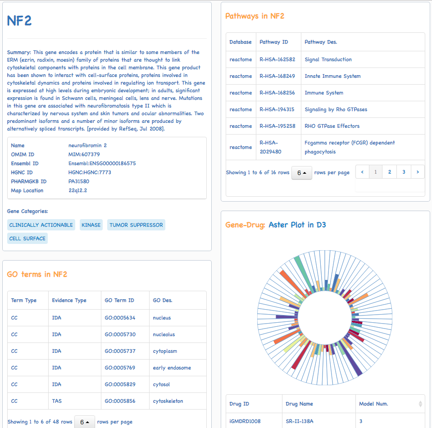
Task: Open rows per page dropdown in GO terms table
Action: [85, 422]
